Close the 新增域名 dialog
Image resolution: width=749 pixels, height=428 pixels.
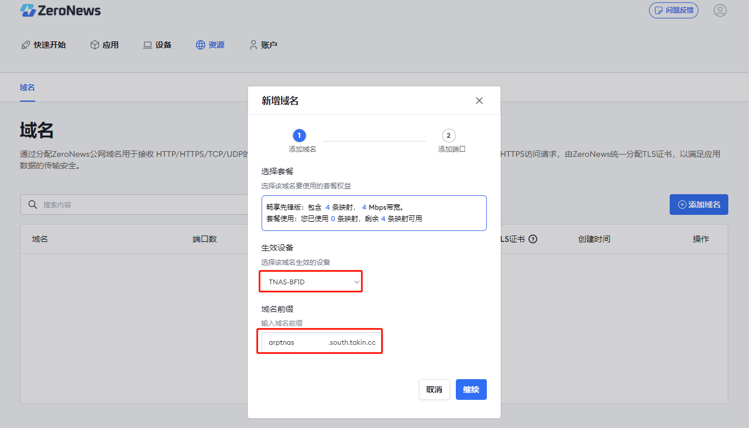coord(479,101)
